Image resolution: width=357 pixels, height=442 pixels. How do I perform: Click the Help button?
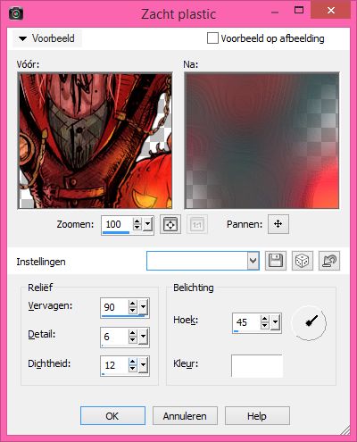tap(257, 416)
